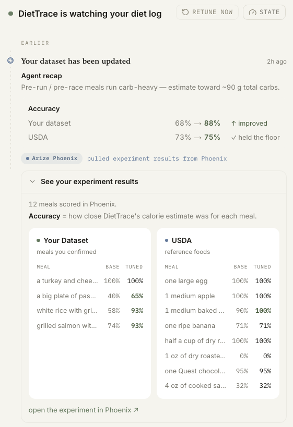Click the 1 oz of dry roasted row
The height and width of the screenshot is (427, 293).
(x=218, y=356)
